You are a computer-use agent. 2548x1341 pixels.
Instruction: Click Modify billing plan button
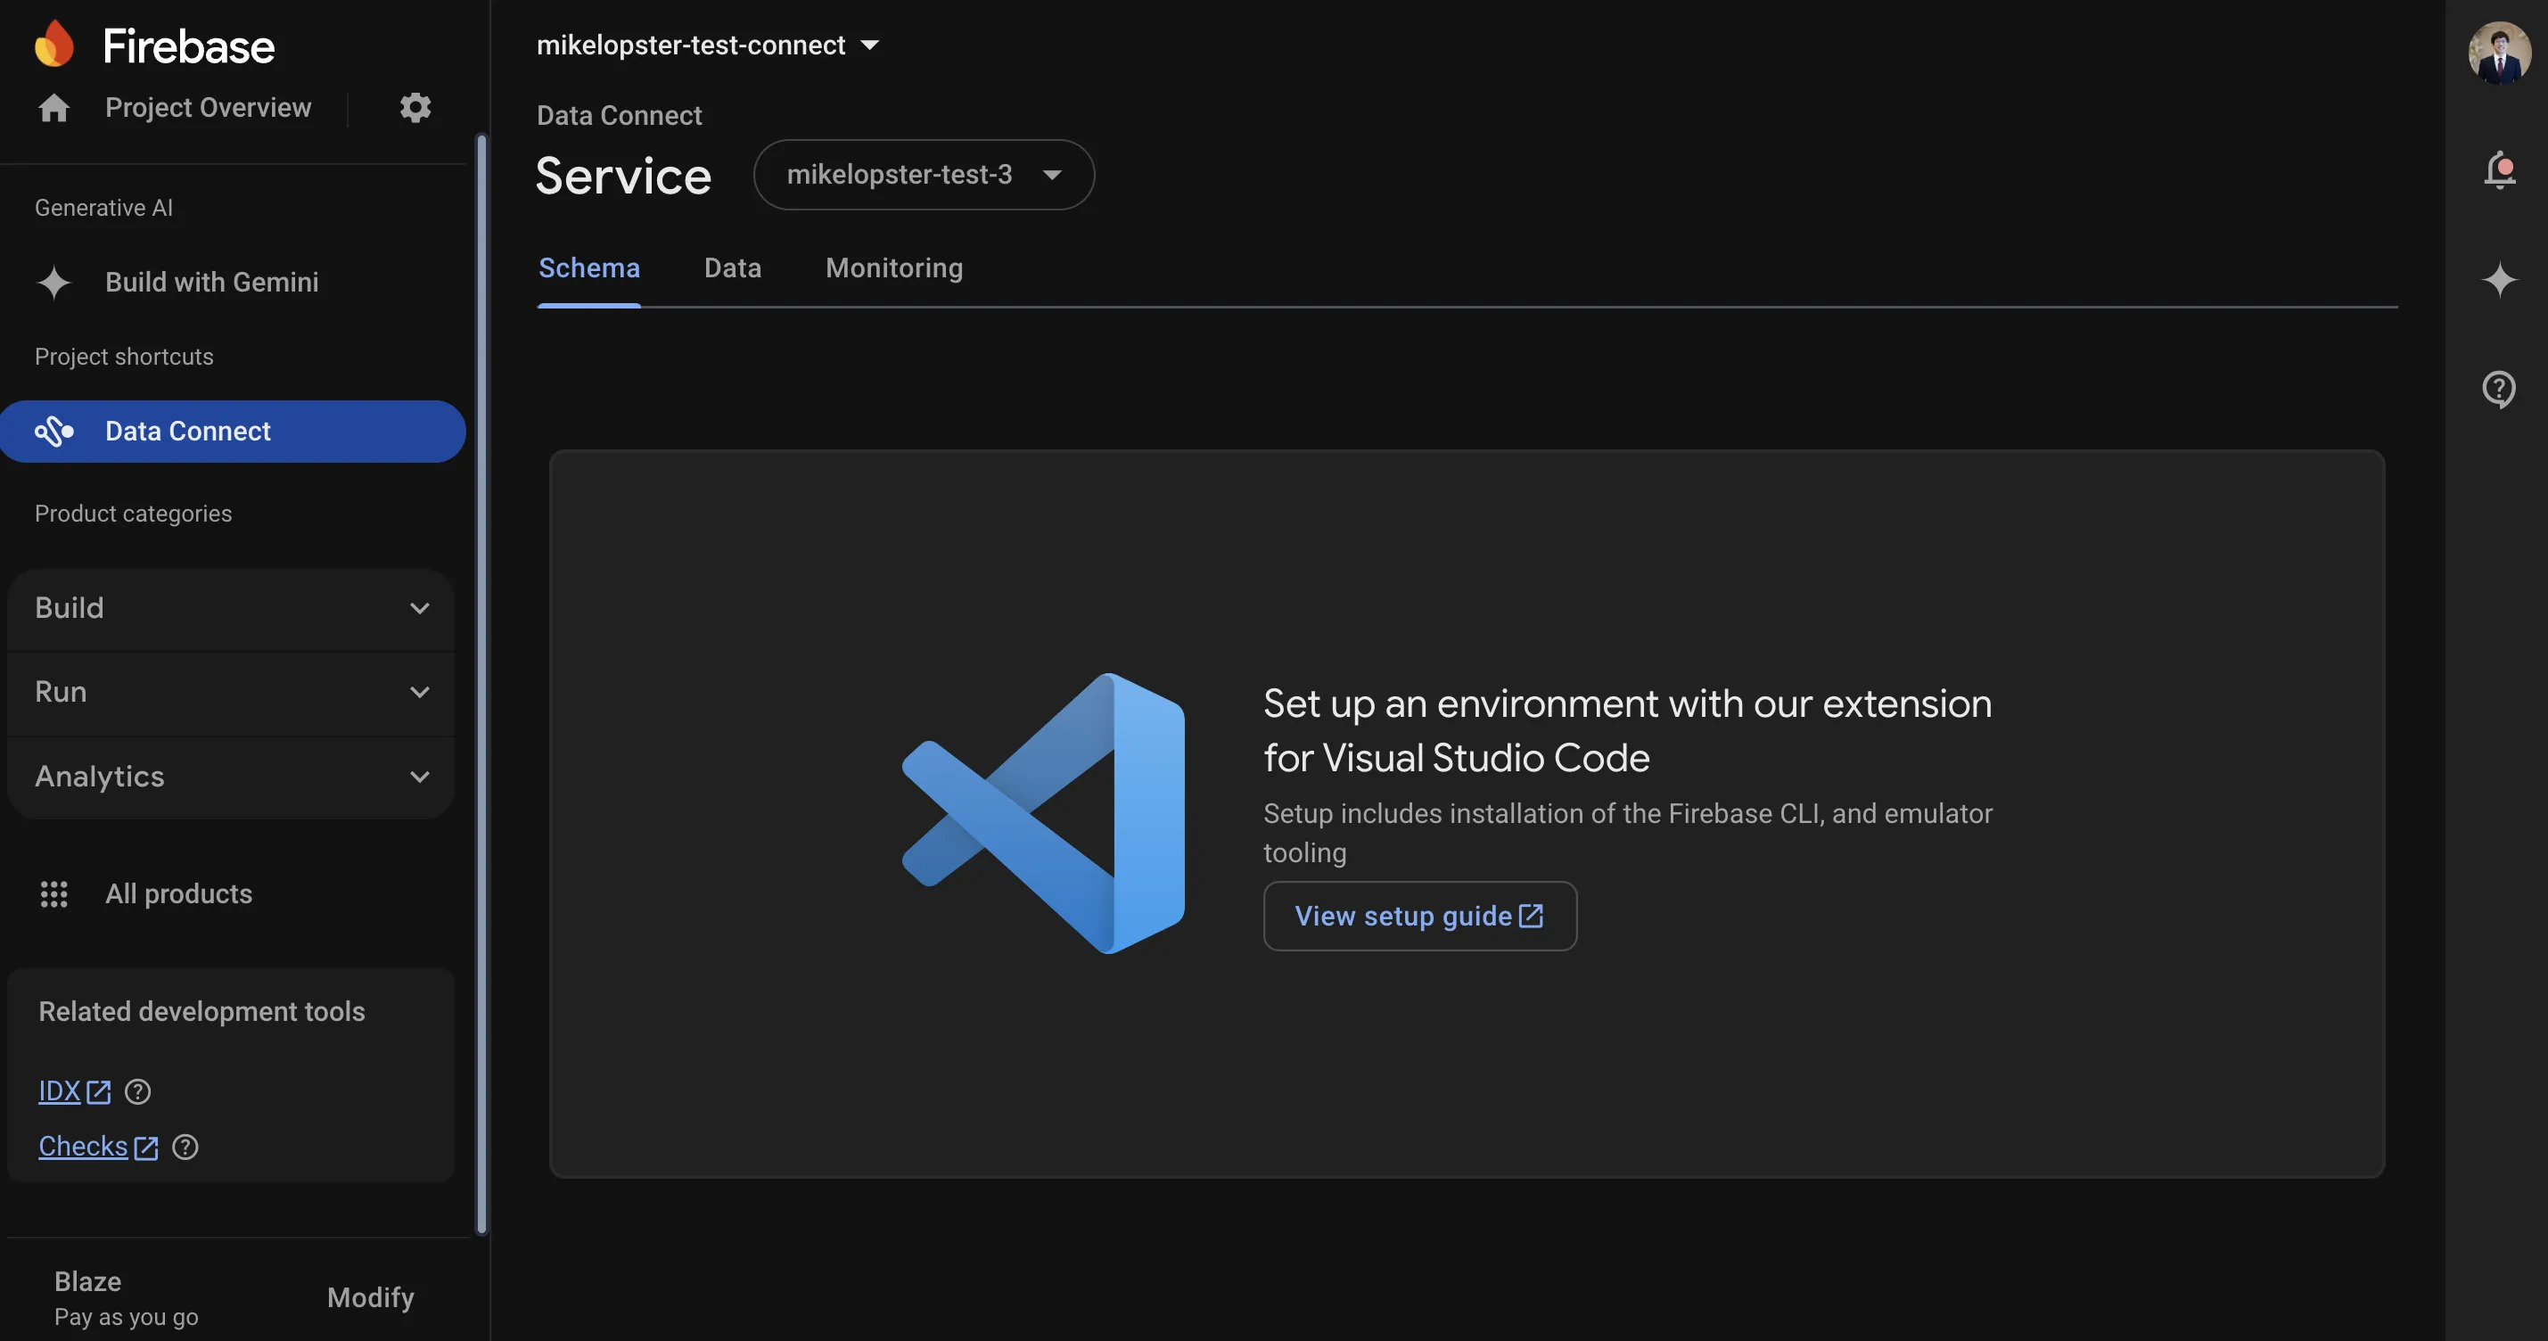click(370, 1297)
